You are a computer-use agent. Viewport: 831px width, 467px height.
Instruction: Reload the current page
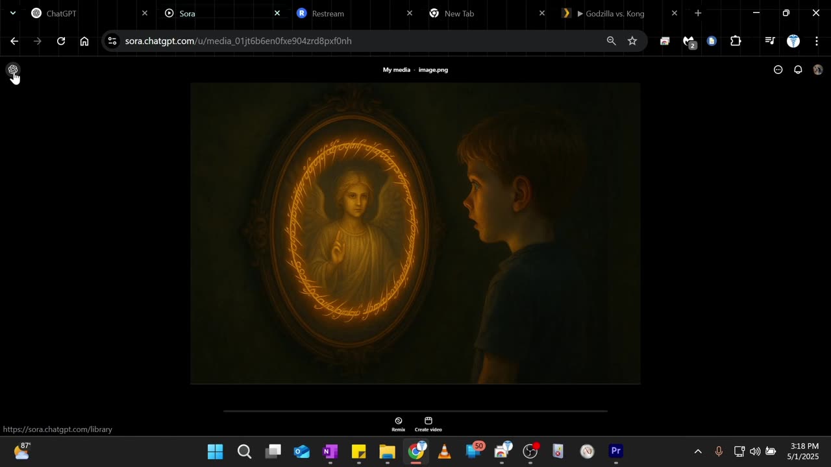[x=61, y=41]
